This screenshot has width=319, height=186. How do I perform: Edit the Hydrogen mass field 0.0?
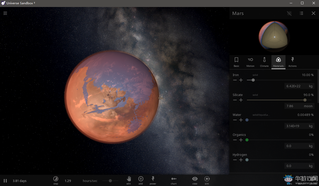tap(295, 166)
